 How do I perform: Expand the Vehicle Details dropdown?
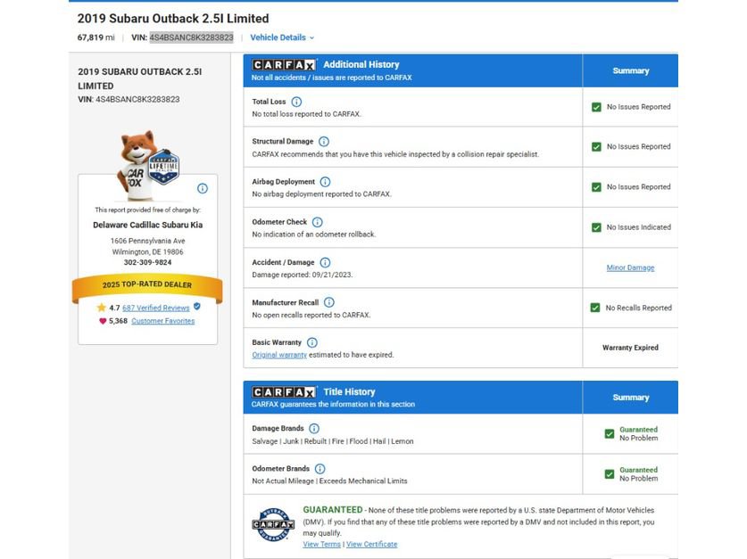tap(282, 37)
